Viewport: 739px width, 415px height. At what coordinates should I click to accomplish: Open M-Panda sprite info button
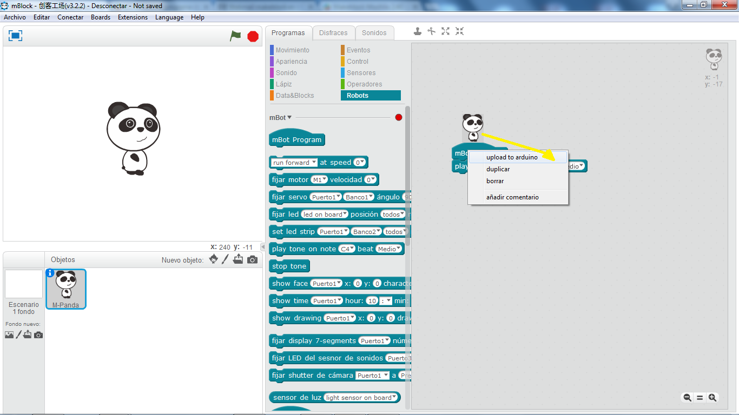pyautogui.click(x=50, y=273)
